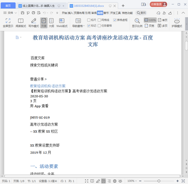Switch to Web版式 layout

pos(62,23)
